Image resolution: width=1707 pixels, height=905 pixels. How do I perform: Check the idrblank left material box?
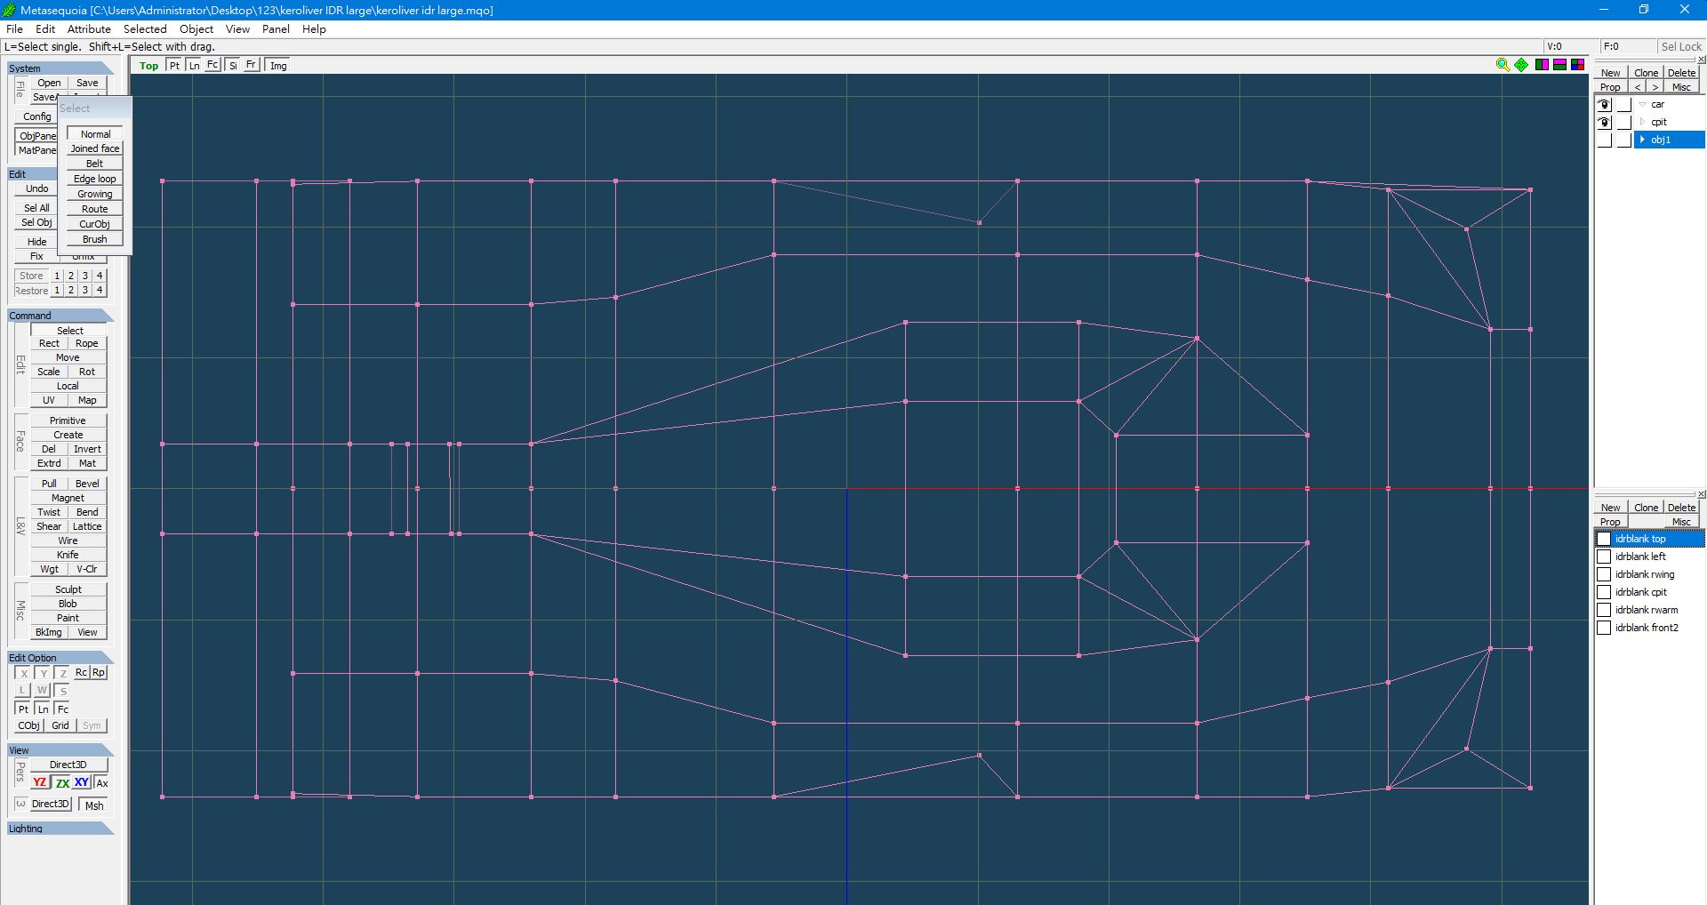(1604, 557)
